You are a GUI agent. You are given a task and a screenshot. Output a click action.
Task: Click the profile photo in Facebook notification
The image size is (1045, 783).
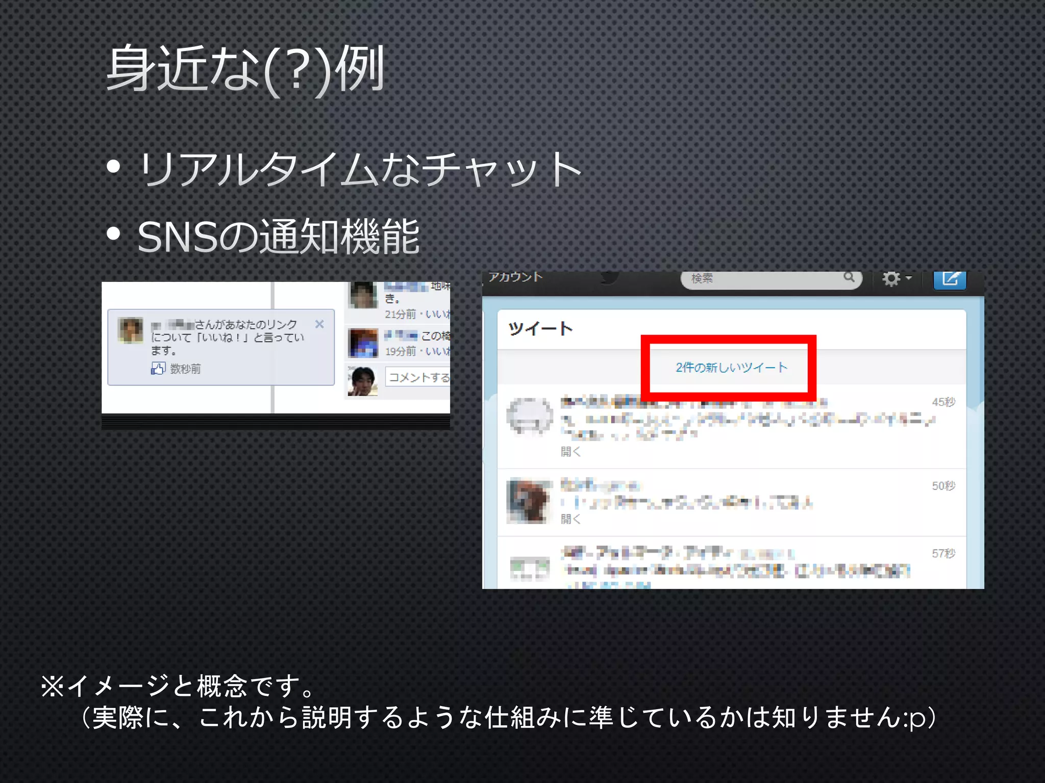coord(131,330)
